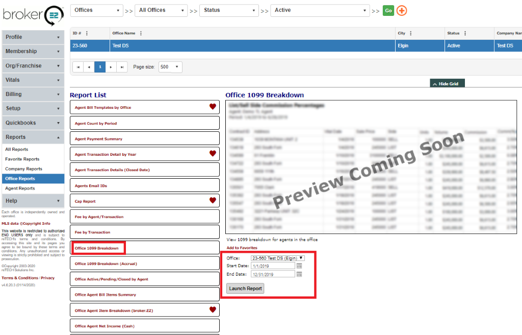Screen dimensions: 522x335
Task: Open the Office Name column options menu
Action: coord(141,33)
